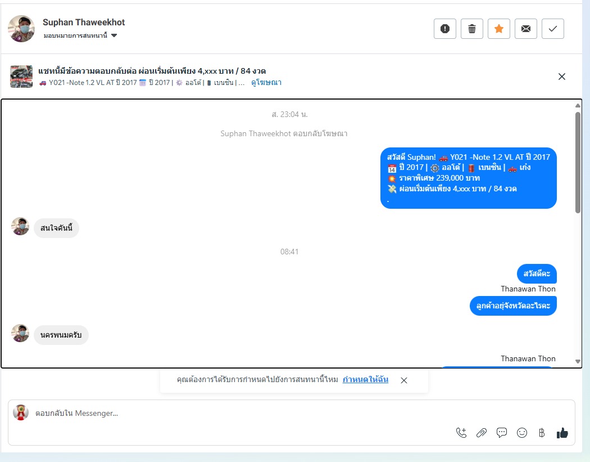The image size is (590, 462).
Task: Open Suphan Thaweekhot profile picture in header
Action: tap(21, 29)
